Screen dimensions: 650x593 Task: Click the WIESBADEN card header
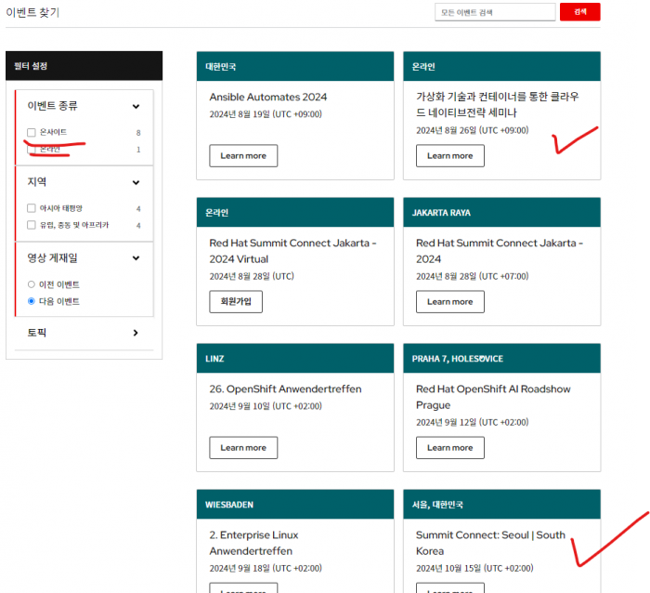(x=295, y=505)
